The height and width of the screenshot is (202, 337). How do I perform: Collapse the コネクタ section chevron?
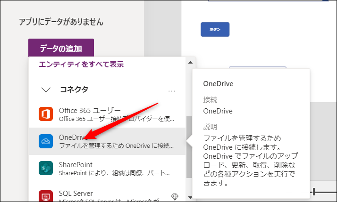46,89
